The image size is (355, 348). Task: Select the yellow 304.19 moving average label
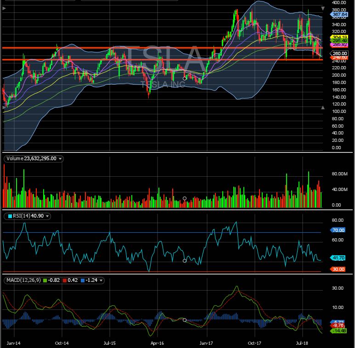coord(339,37)
